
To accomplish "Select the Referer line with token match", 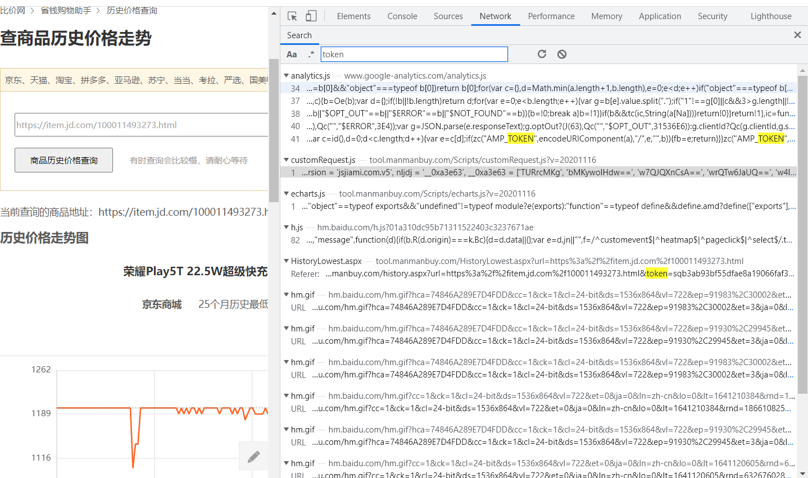I will (538, 274).
